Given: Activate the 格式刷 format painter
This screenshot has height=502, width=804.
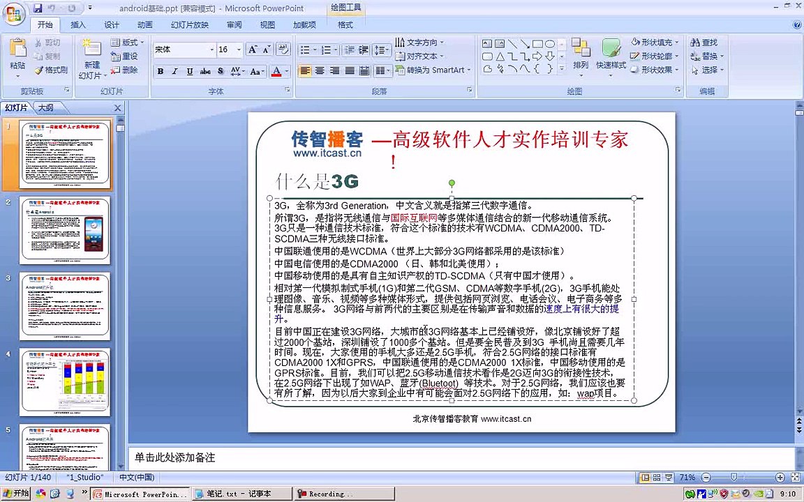Looking at the screenshot, I should (51, 70).
